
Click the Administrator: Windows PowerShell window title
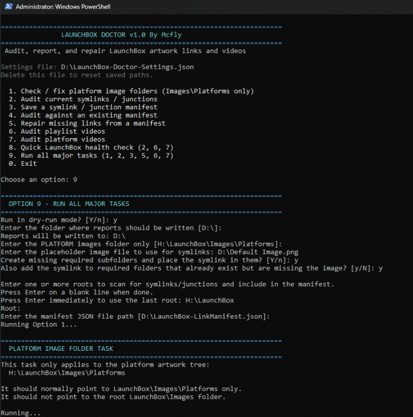click(63, 7)
